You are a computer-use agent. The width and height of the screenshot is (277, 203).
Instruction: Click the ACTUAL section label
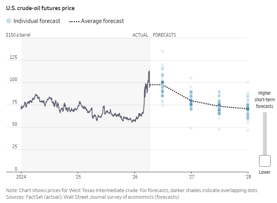tap(140, 35)
